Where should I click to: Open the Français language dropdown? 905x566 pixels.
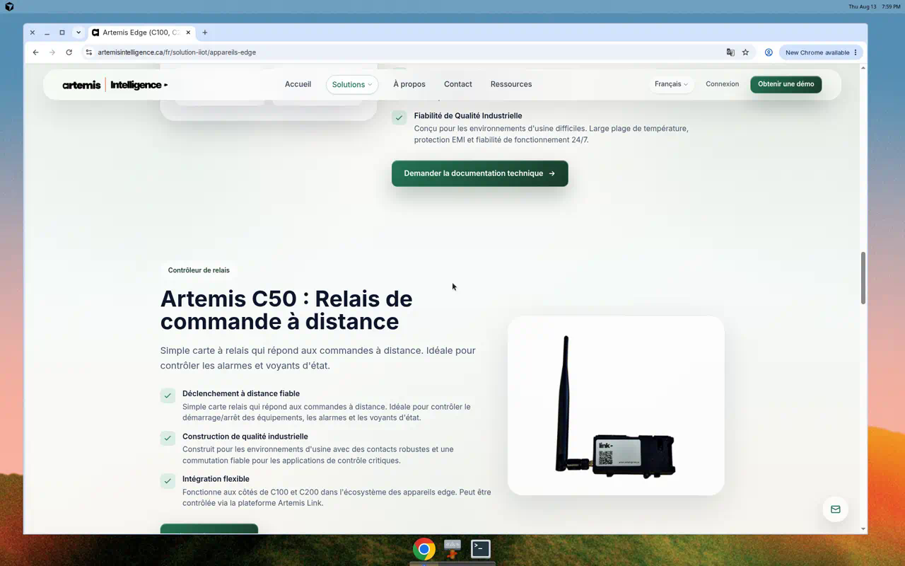tap(671, 84)
